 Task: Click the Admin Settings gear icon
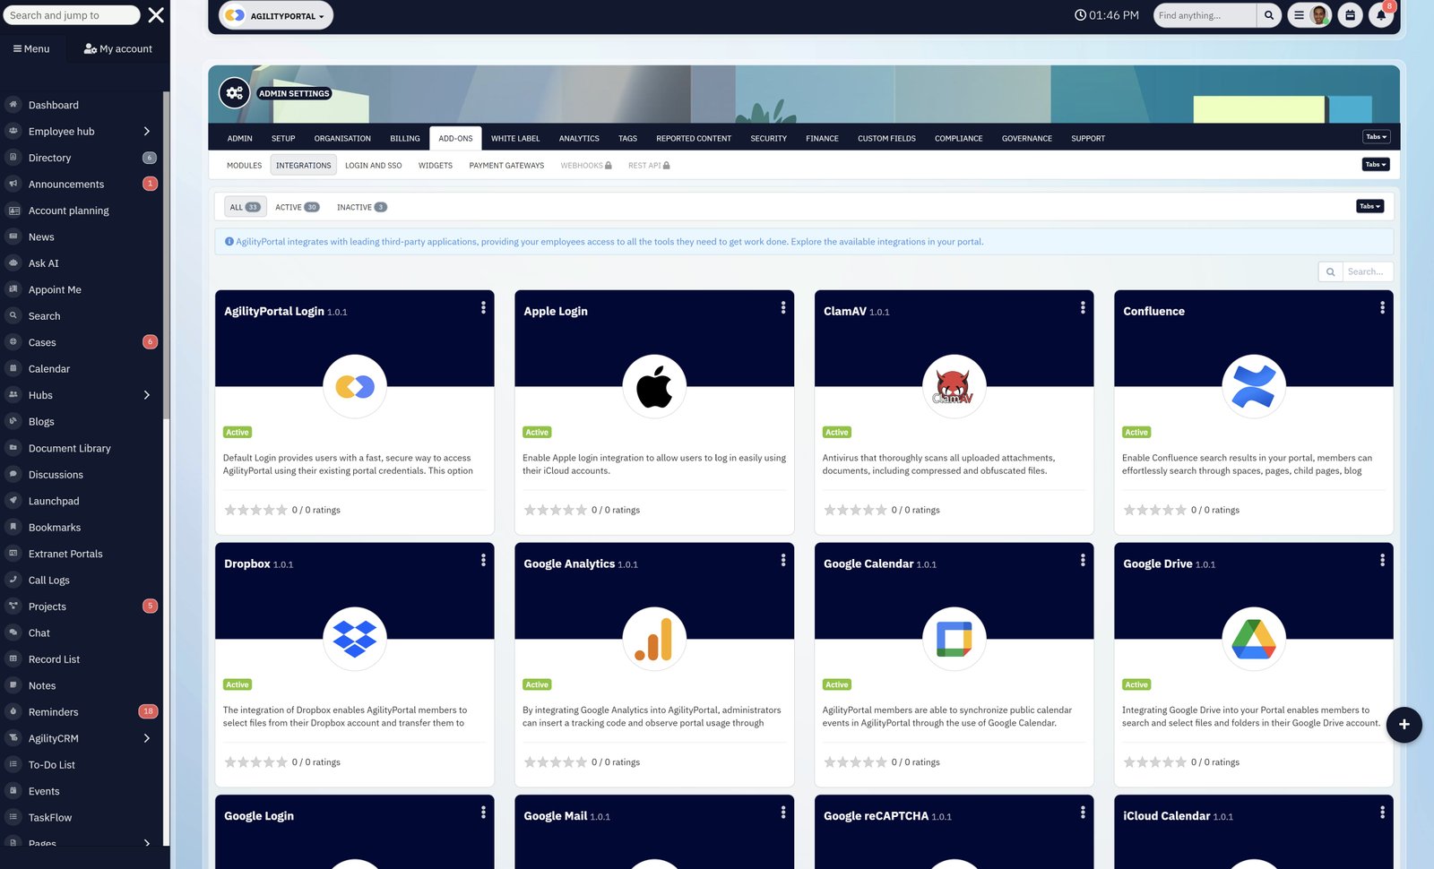click(235, 93)
